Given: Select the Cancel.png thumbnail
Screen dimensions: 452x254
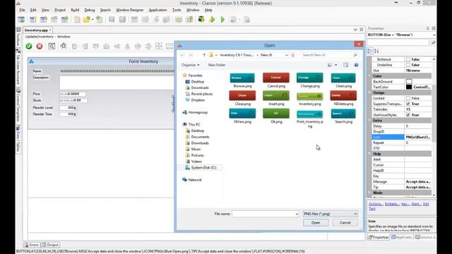Looking at the screenshot, I should pos(276,80).
